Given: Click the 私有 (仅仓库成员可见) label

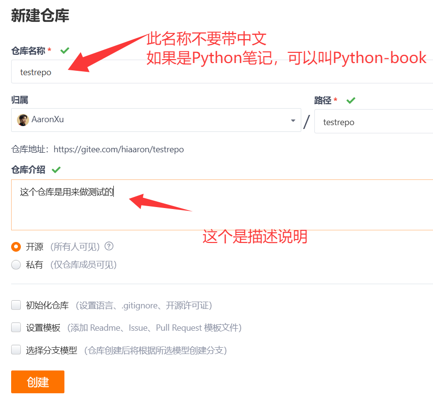Looking at the screenshot, I should 71,265.
